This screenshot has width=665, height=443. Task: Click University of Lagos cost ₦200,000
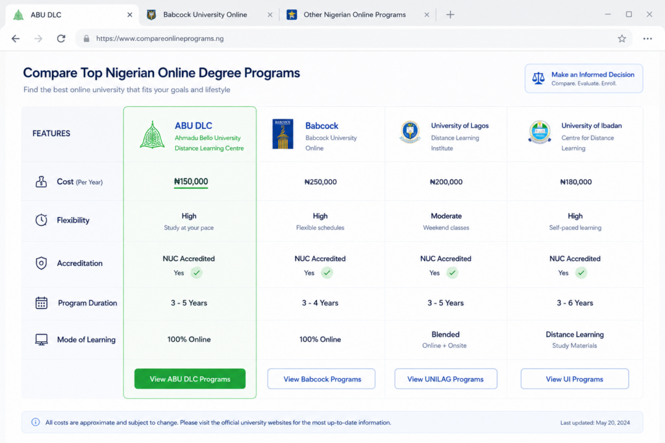point(446,182)
